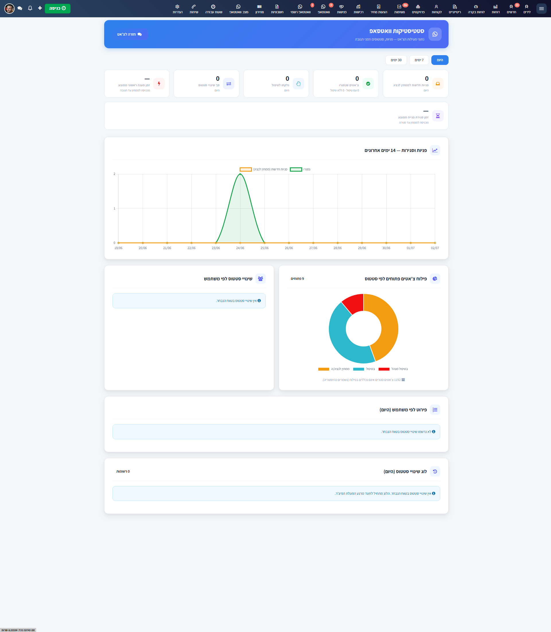Click the 'פניות וסגירות — 14 ימים אחרונים' heading
Screen dimensions: 551x632
coord(395,150)
